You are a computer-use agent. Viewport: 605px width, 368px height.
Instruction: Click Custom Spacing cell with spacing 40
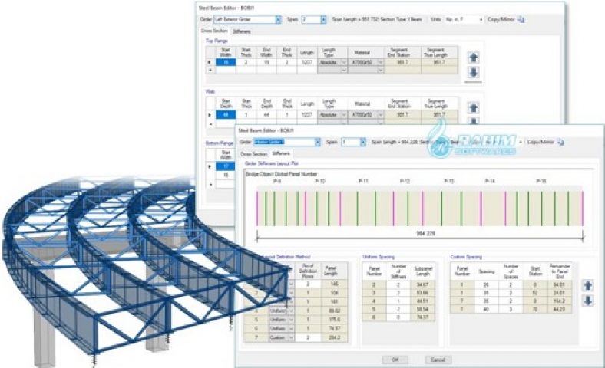(x=486, y=309)
